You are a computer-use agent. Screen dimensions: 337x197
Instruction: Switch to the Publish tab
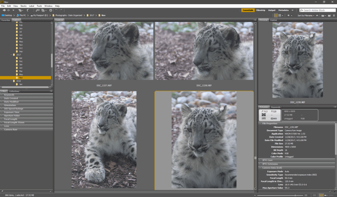[x=273, y=20]
